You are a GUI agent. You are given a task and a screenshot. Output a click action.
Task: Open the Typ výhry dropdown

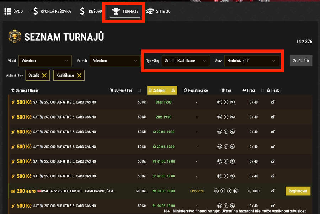[185, 61]
